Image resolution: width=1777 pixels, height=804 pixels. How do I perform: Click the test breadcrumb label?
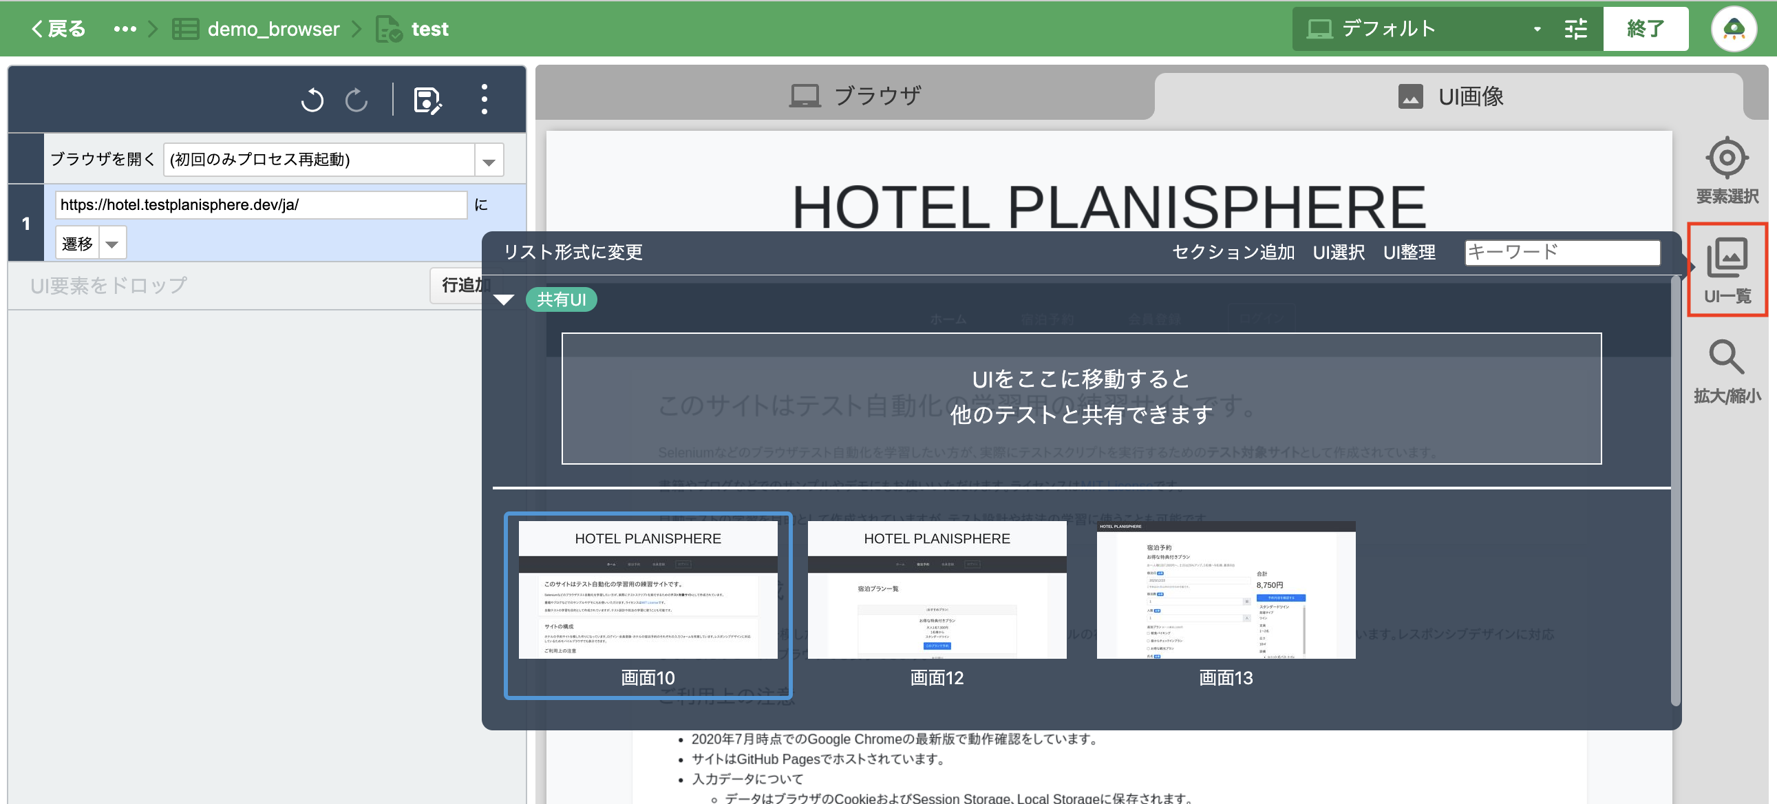click(429, 29)
